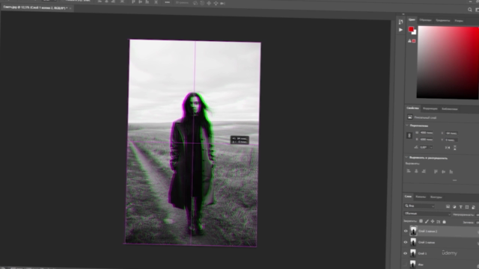The height and width of the screenshot is (269, 479).
Task: Collapse the transform section in Properties
Action: click(407, 126)
